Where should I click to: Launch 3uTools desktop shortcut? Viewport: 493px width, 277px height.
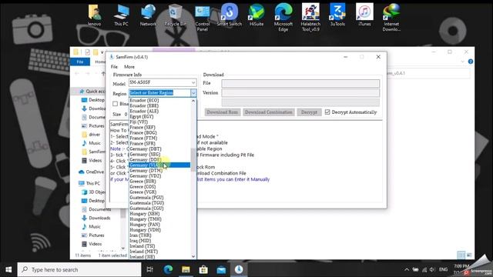(x=337, y=15)
